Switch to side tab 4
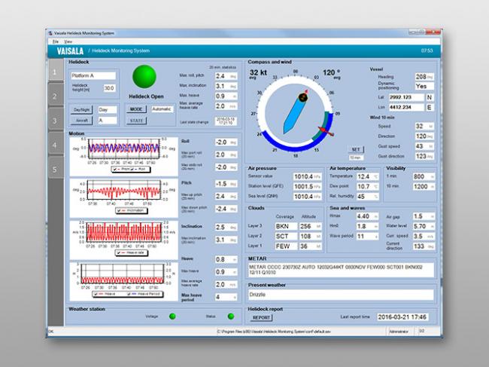The width and height of the screenshot is (489, 367). coord(54,144)
